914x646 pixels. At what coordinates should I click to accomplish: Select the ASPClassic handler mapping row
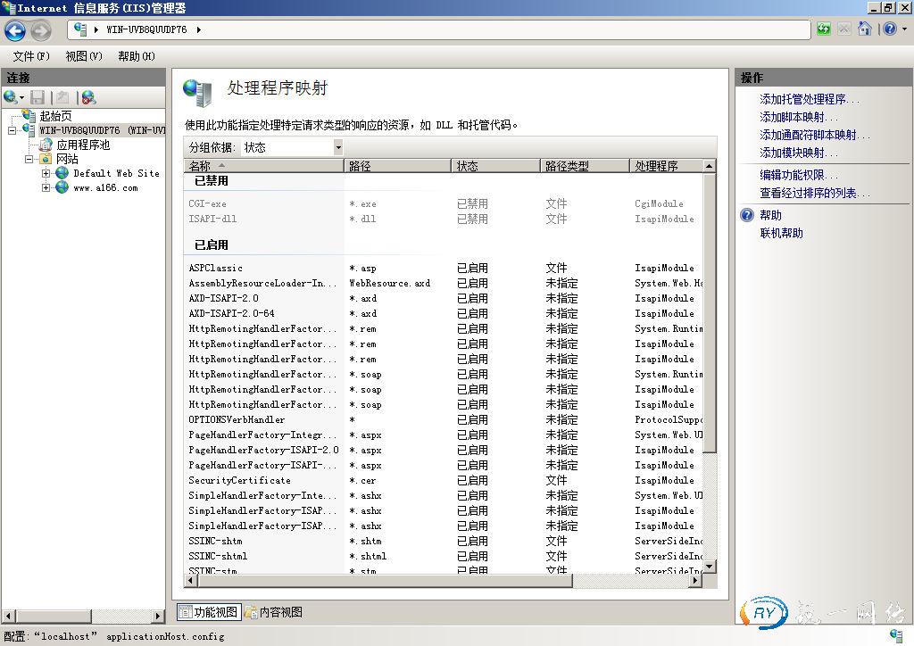click(x=216, y=268)
